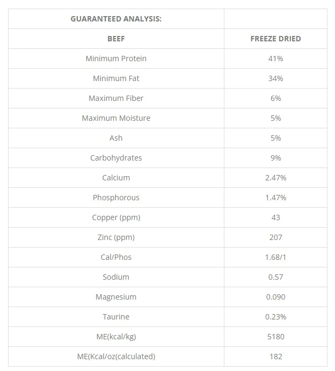The image size is (335, 371).
Task: Click the Carbohydrates 9% value
Action: point(275,158)
